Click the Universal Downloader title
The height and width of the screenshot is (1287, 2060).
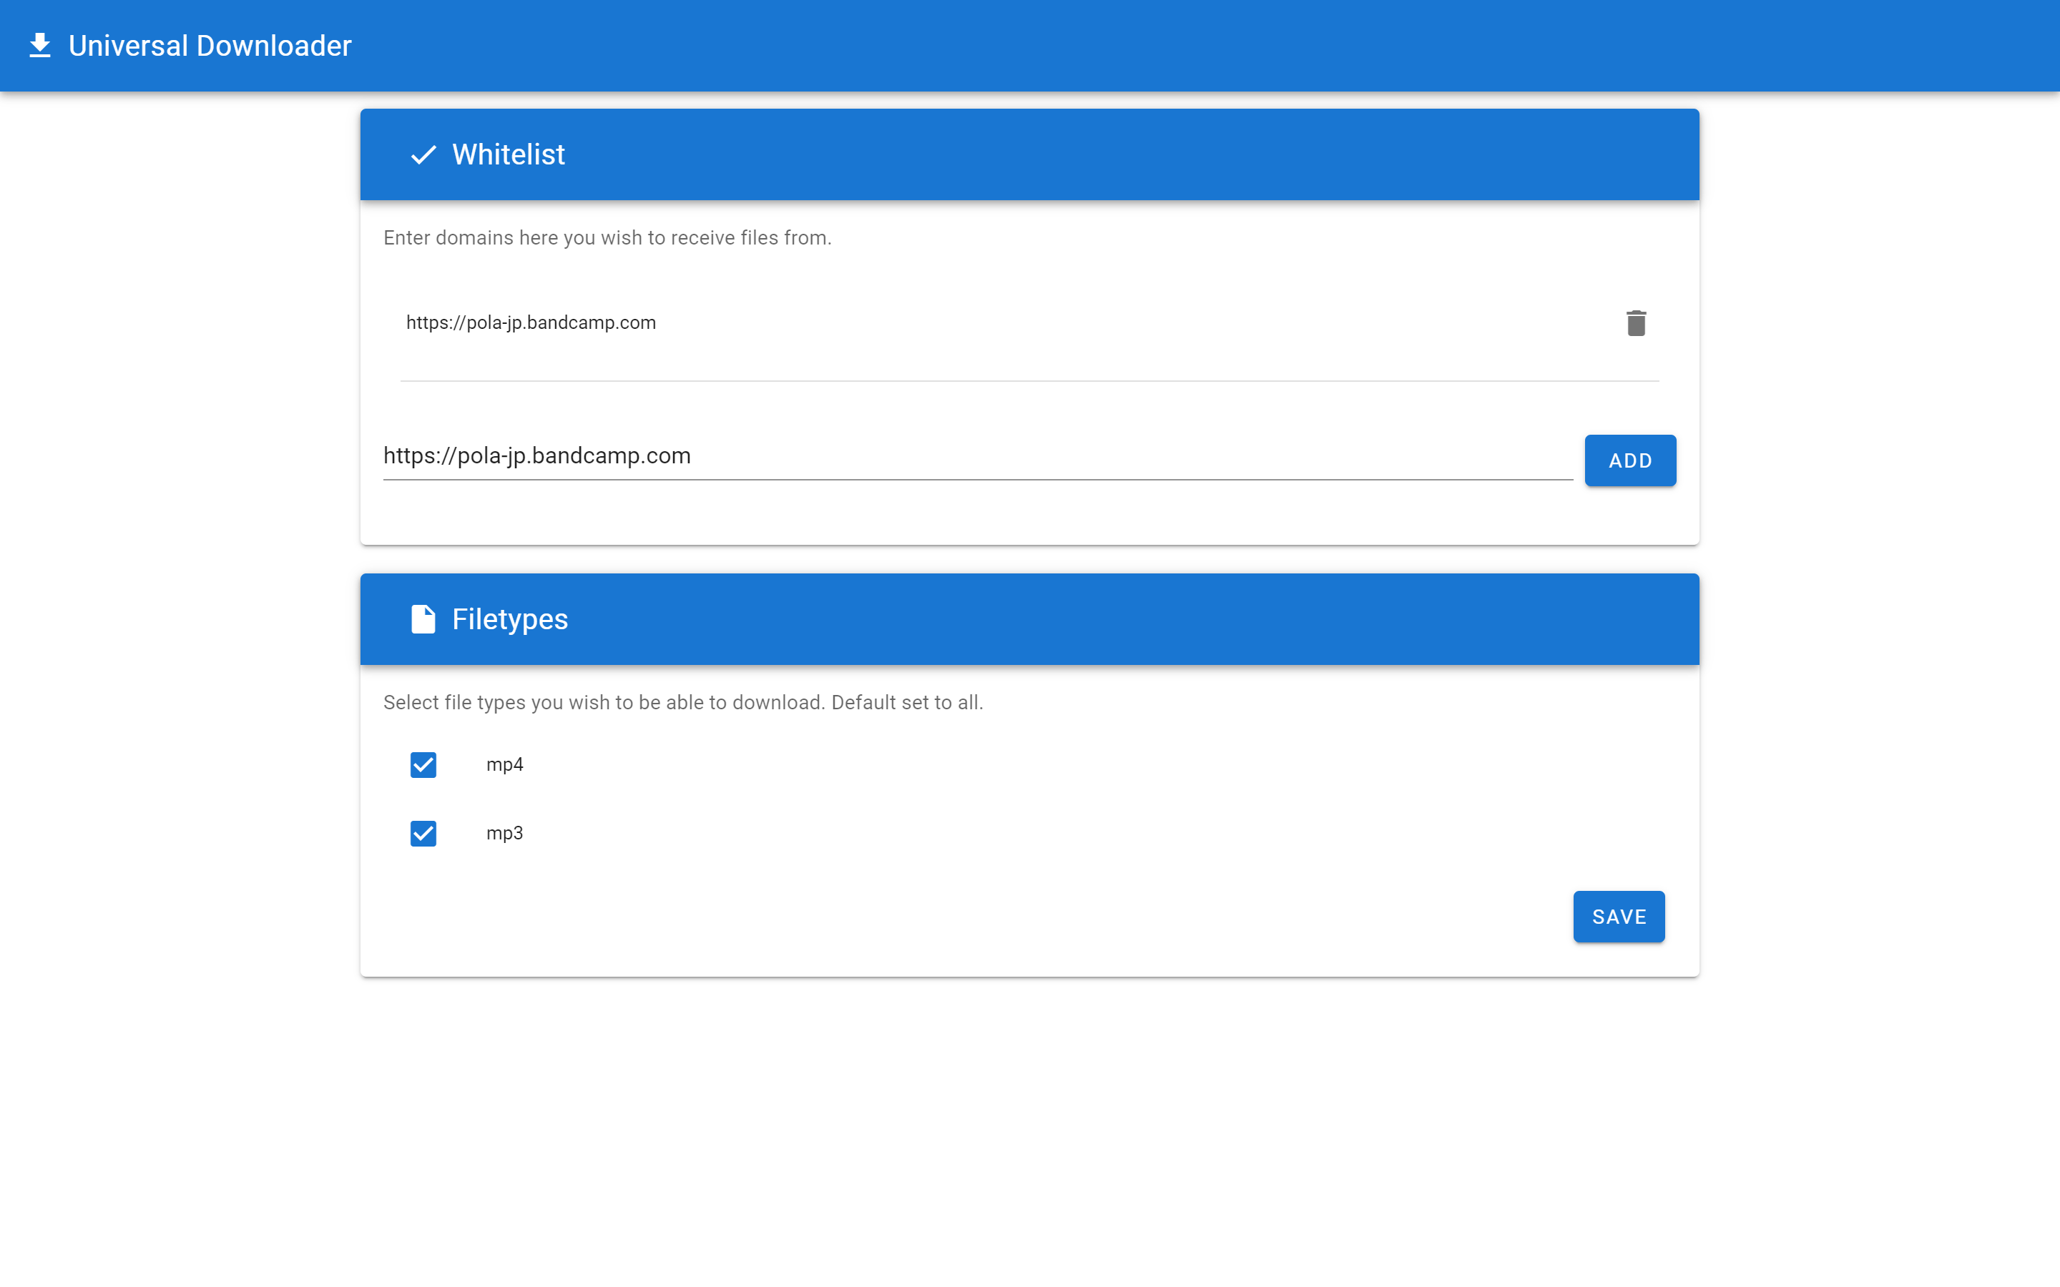210,46
